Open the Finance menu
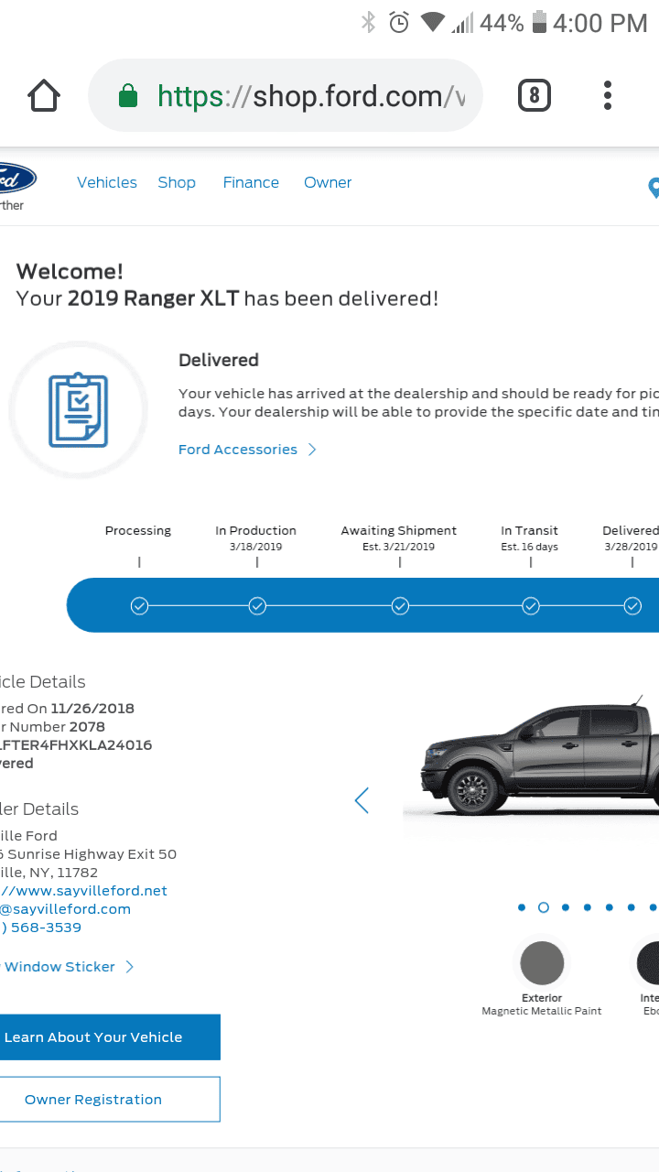Image resolution: width=659 pixels, height=1172 pixels. click(251, 182)
